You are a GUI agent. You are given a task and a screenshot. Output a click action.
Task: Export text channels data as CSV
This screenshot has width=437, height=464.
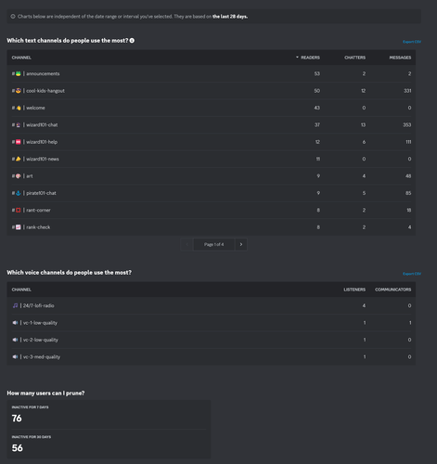pyautogui.click(x=412, y=42)
